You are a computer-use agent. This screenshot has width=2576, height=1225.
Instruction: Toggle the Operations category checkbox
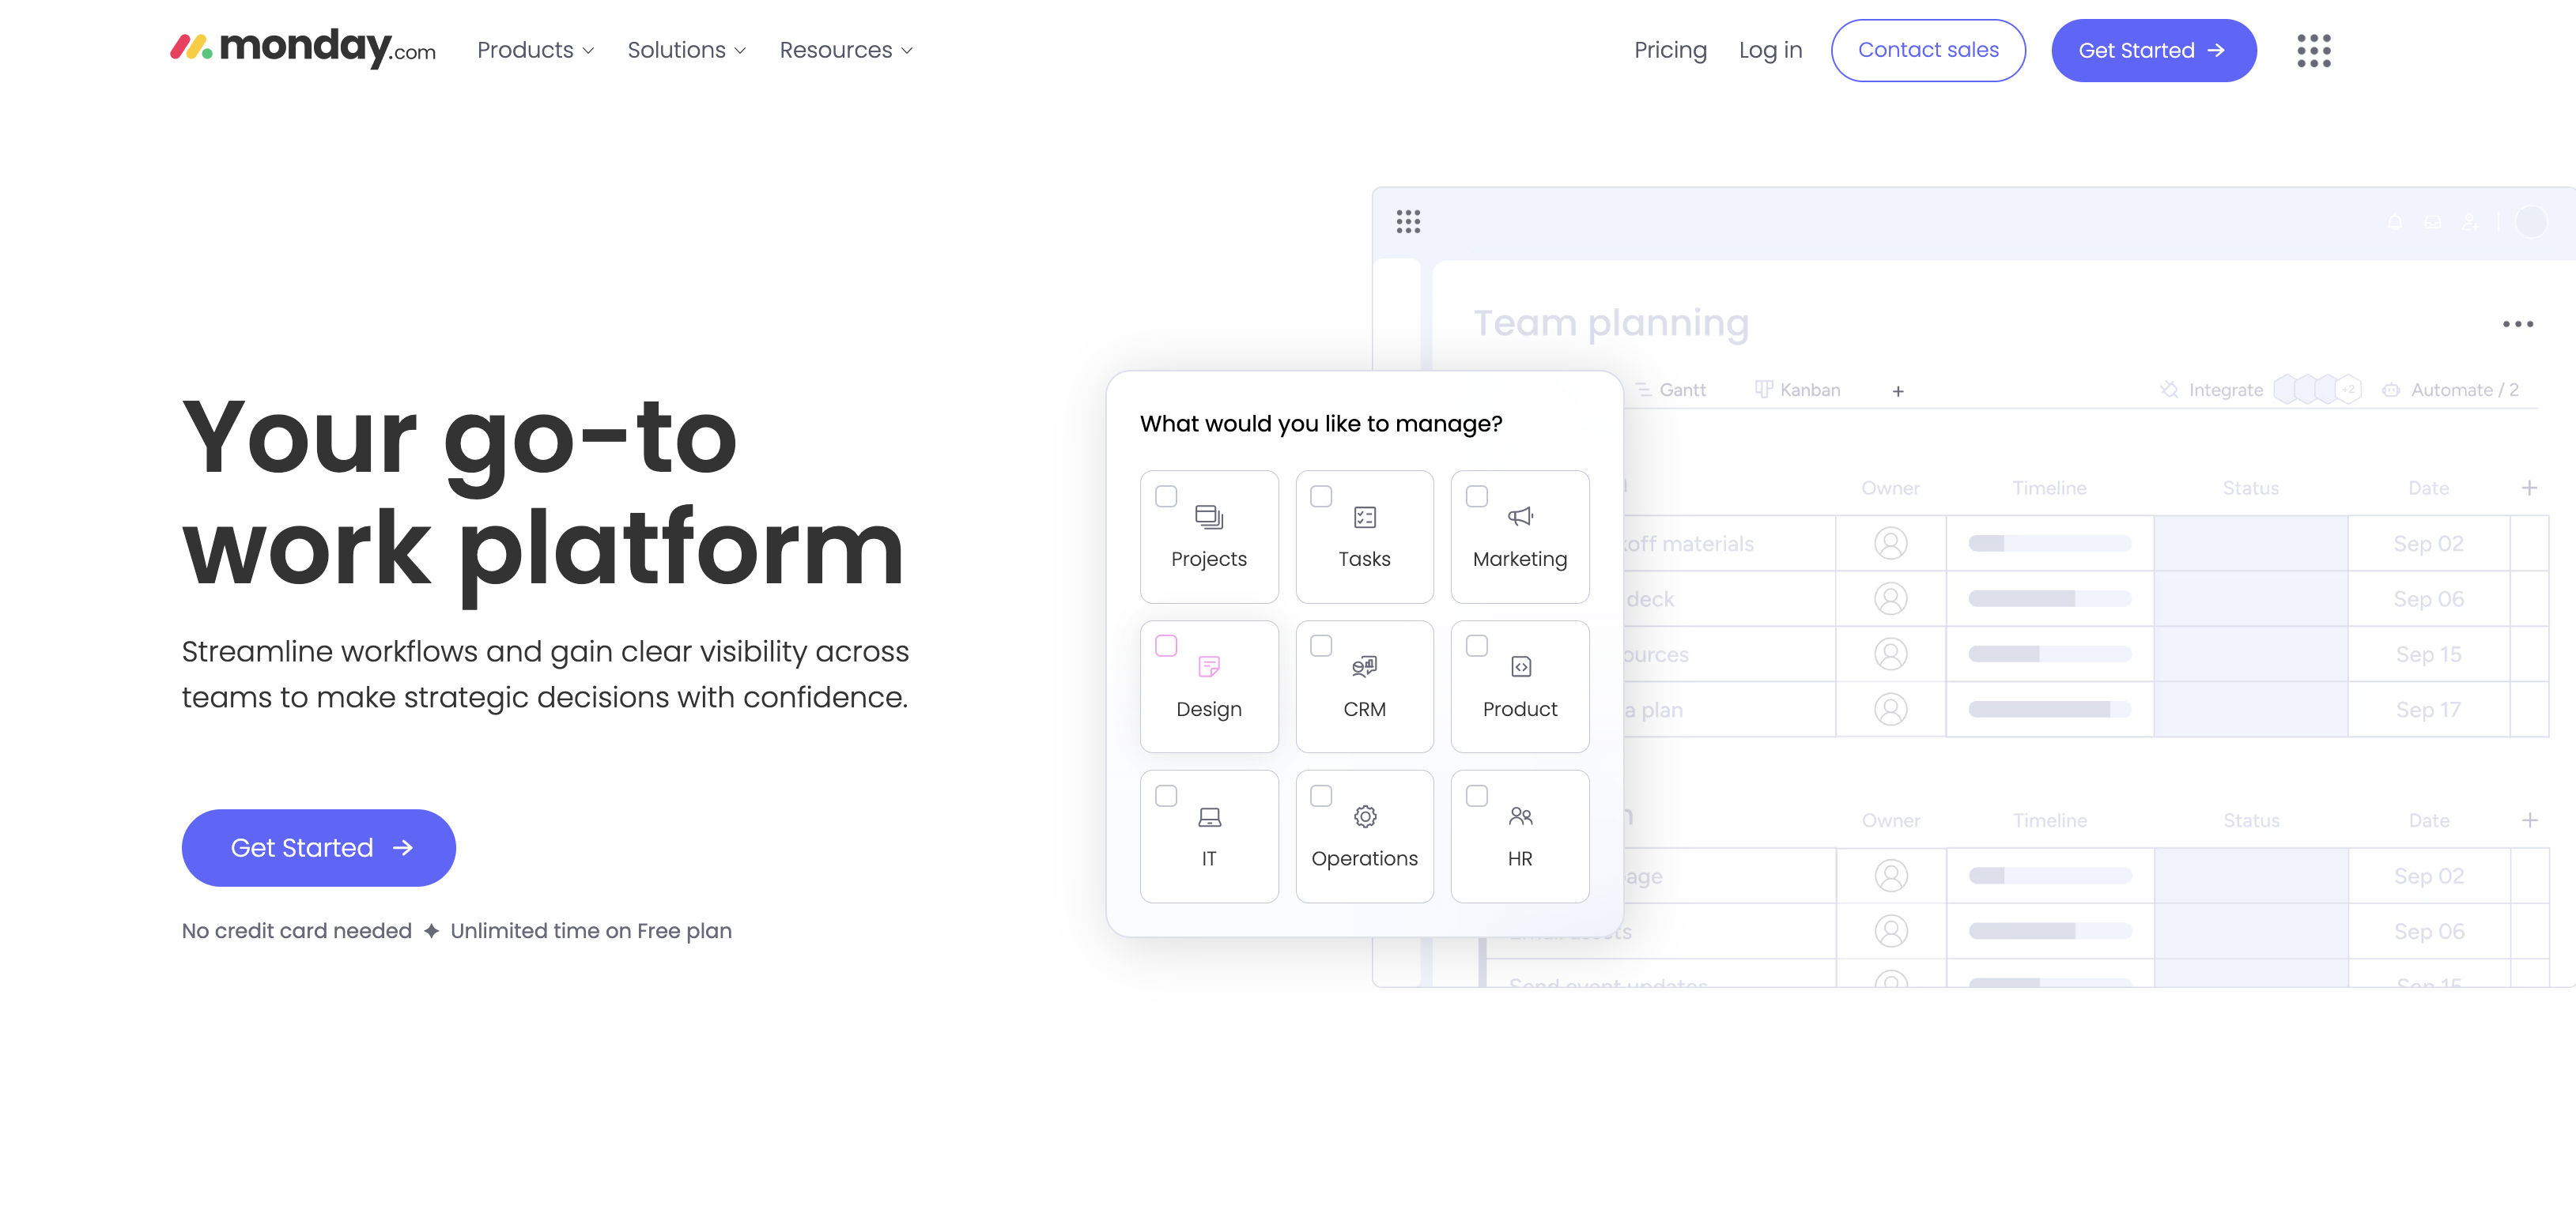[x=1323, y=795]
